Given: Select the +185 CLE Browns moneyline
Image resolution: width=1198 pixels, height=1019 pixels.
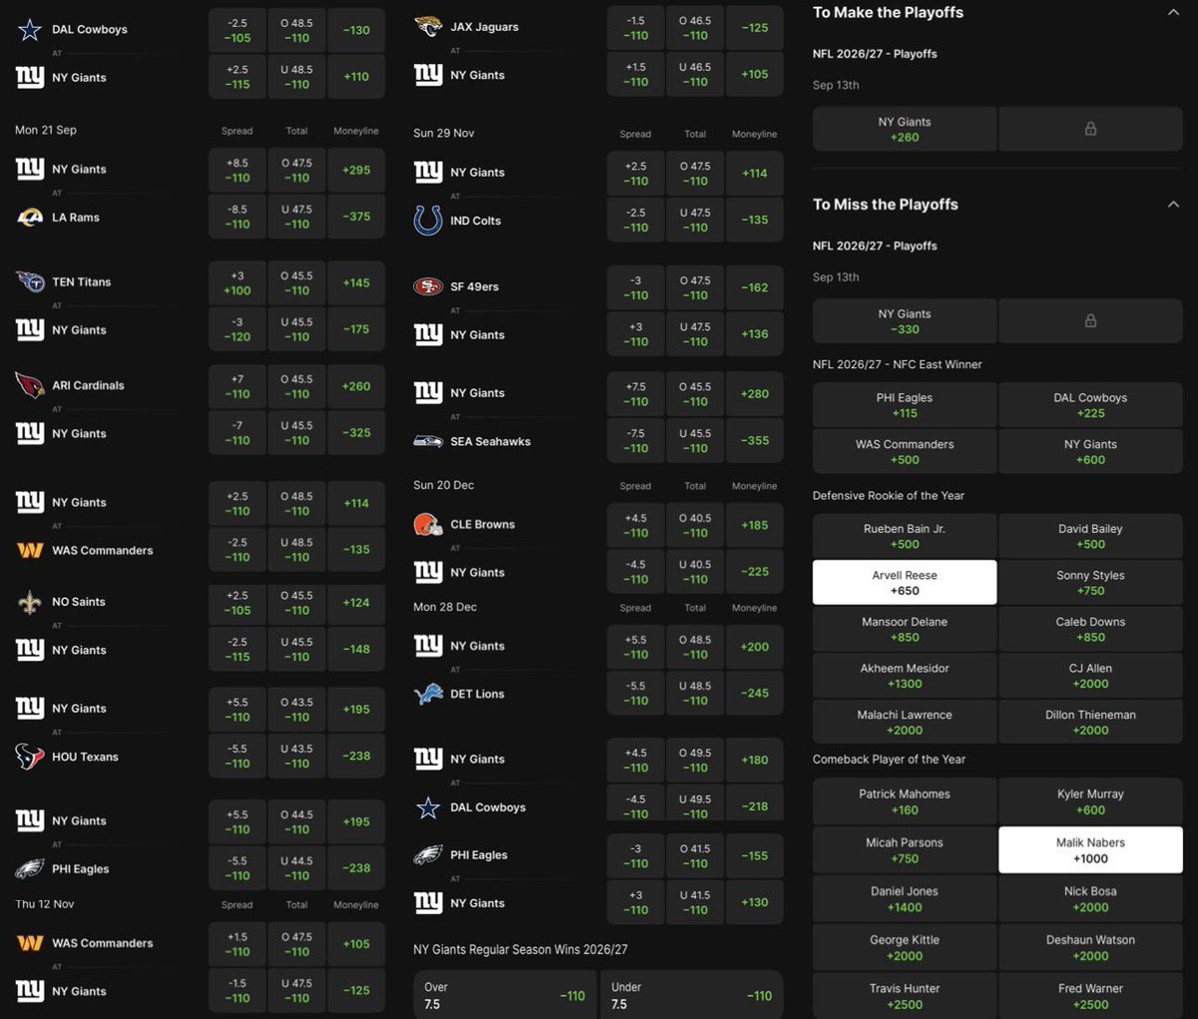Looking at the screenshot, I should pyautogui.click(x=755, y=525).
